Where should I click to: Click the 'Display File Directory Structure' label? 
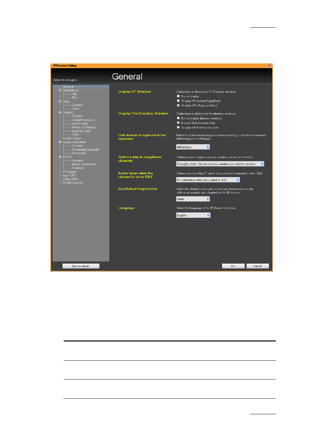point(143,113)
